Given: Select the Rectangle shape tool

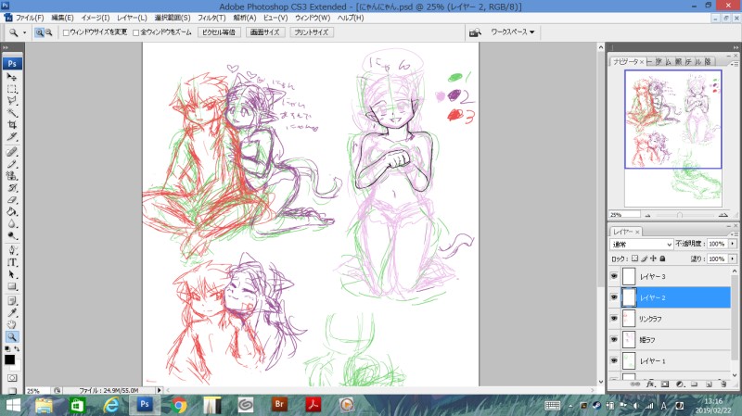Looking at the screenshot, I should pos(12,286).
